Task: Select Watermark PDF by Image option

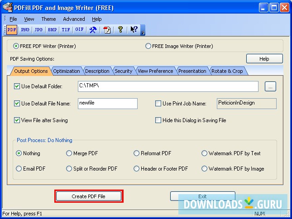Action: tap(204, 169)
